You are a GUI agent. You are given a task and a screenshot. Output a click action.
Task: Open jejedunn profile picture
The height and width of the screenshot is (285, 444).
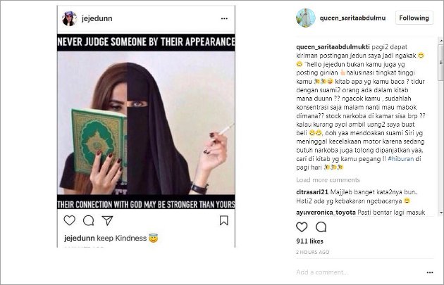point(69,19)
